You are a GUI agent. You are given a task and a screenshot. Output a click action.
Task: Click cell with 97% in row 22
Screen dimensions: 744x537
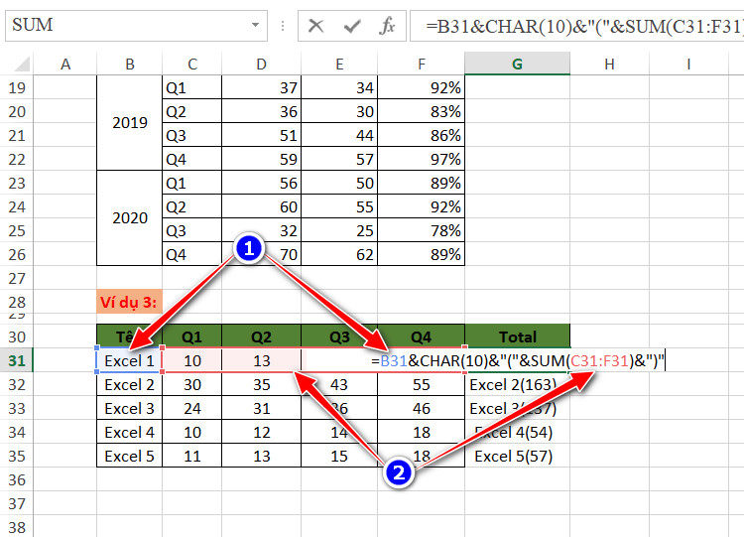(422, 159)
